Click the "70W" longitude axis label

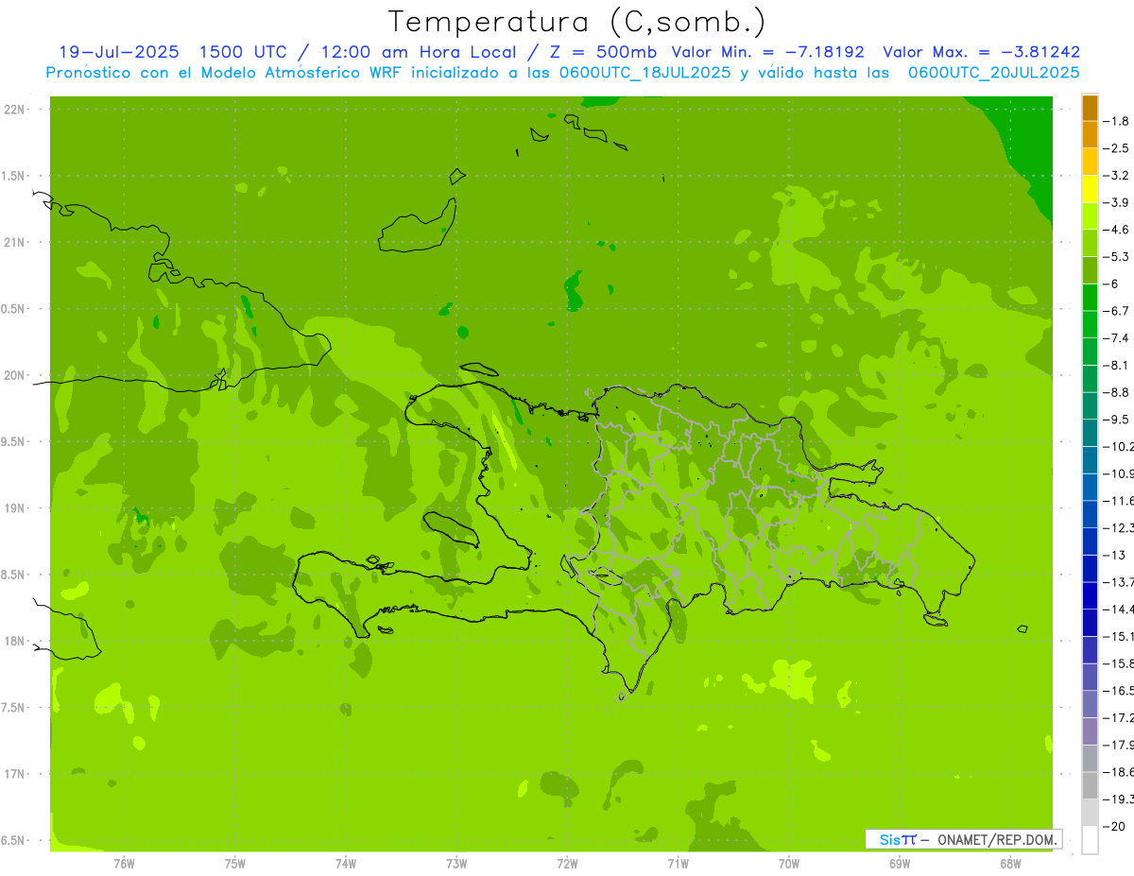788,863
